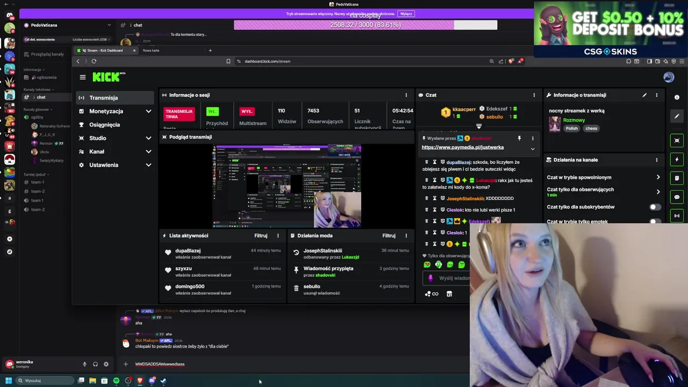Click the lightning bolt sidebar icon
This screenshot has height=387, width=688.
click(677, 159)
